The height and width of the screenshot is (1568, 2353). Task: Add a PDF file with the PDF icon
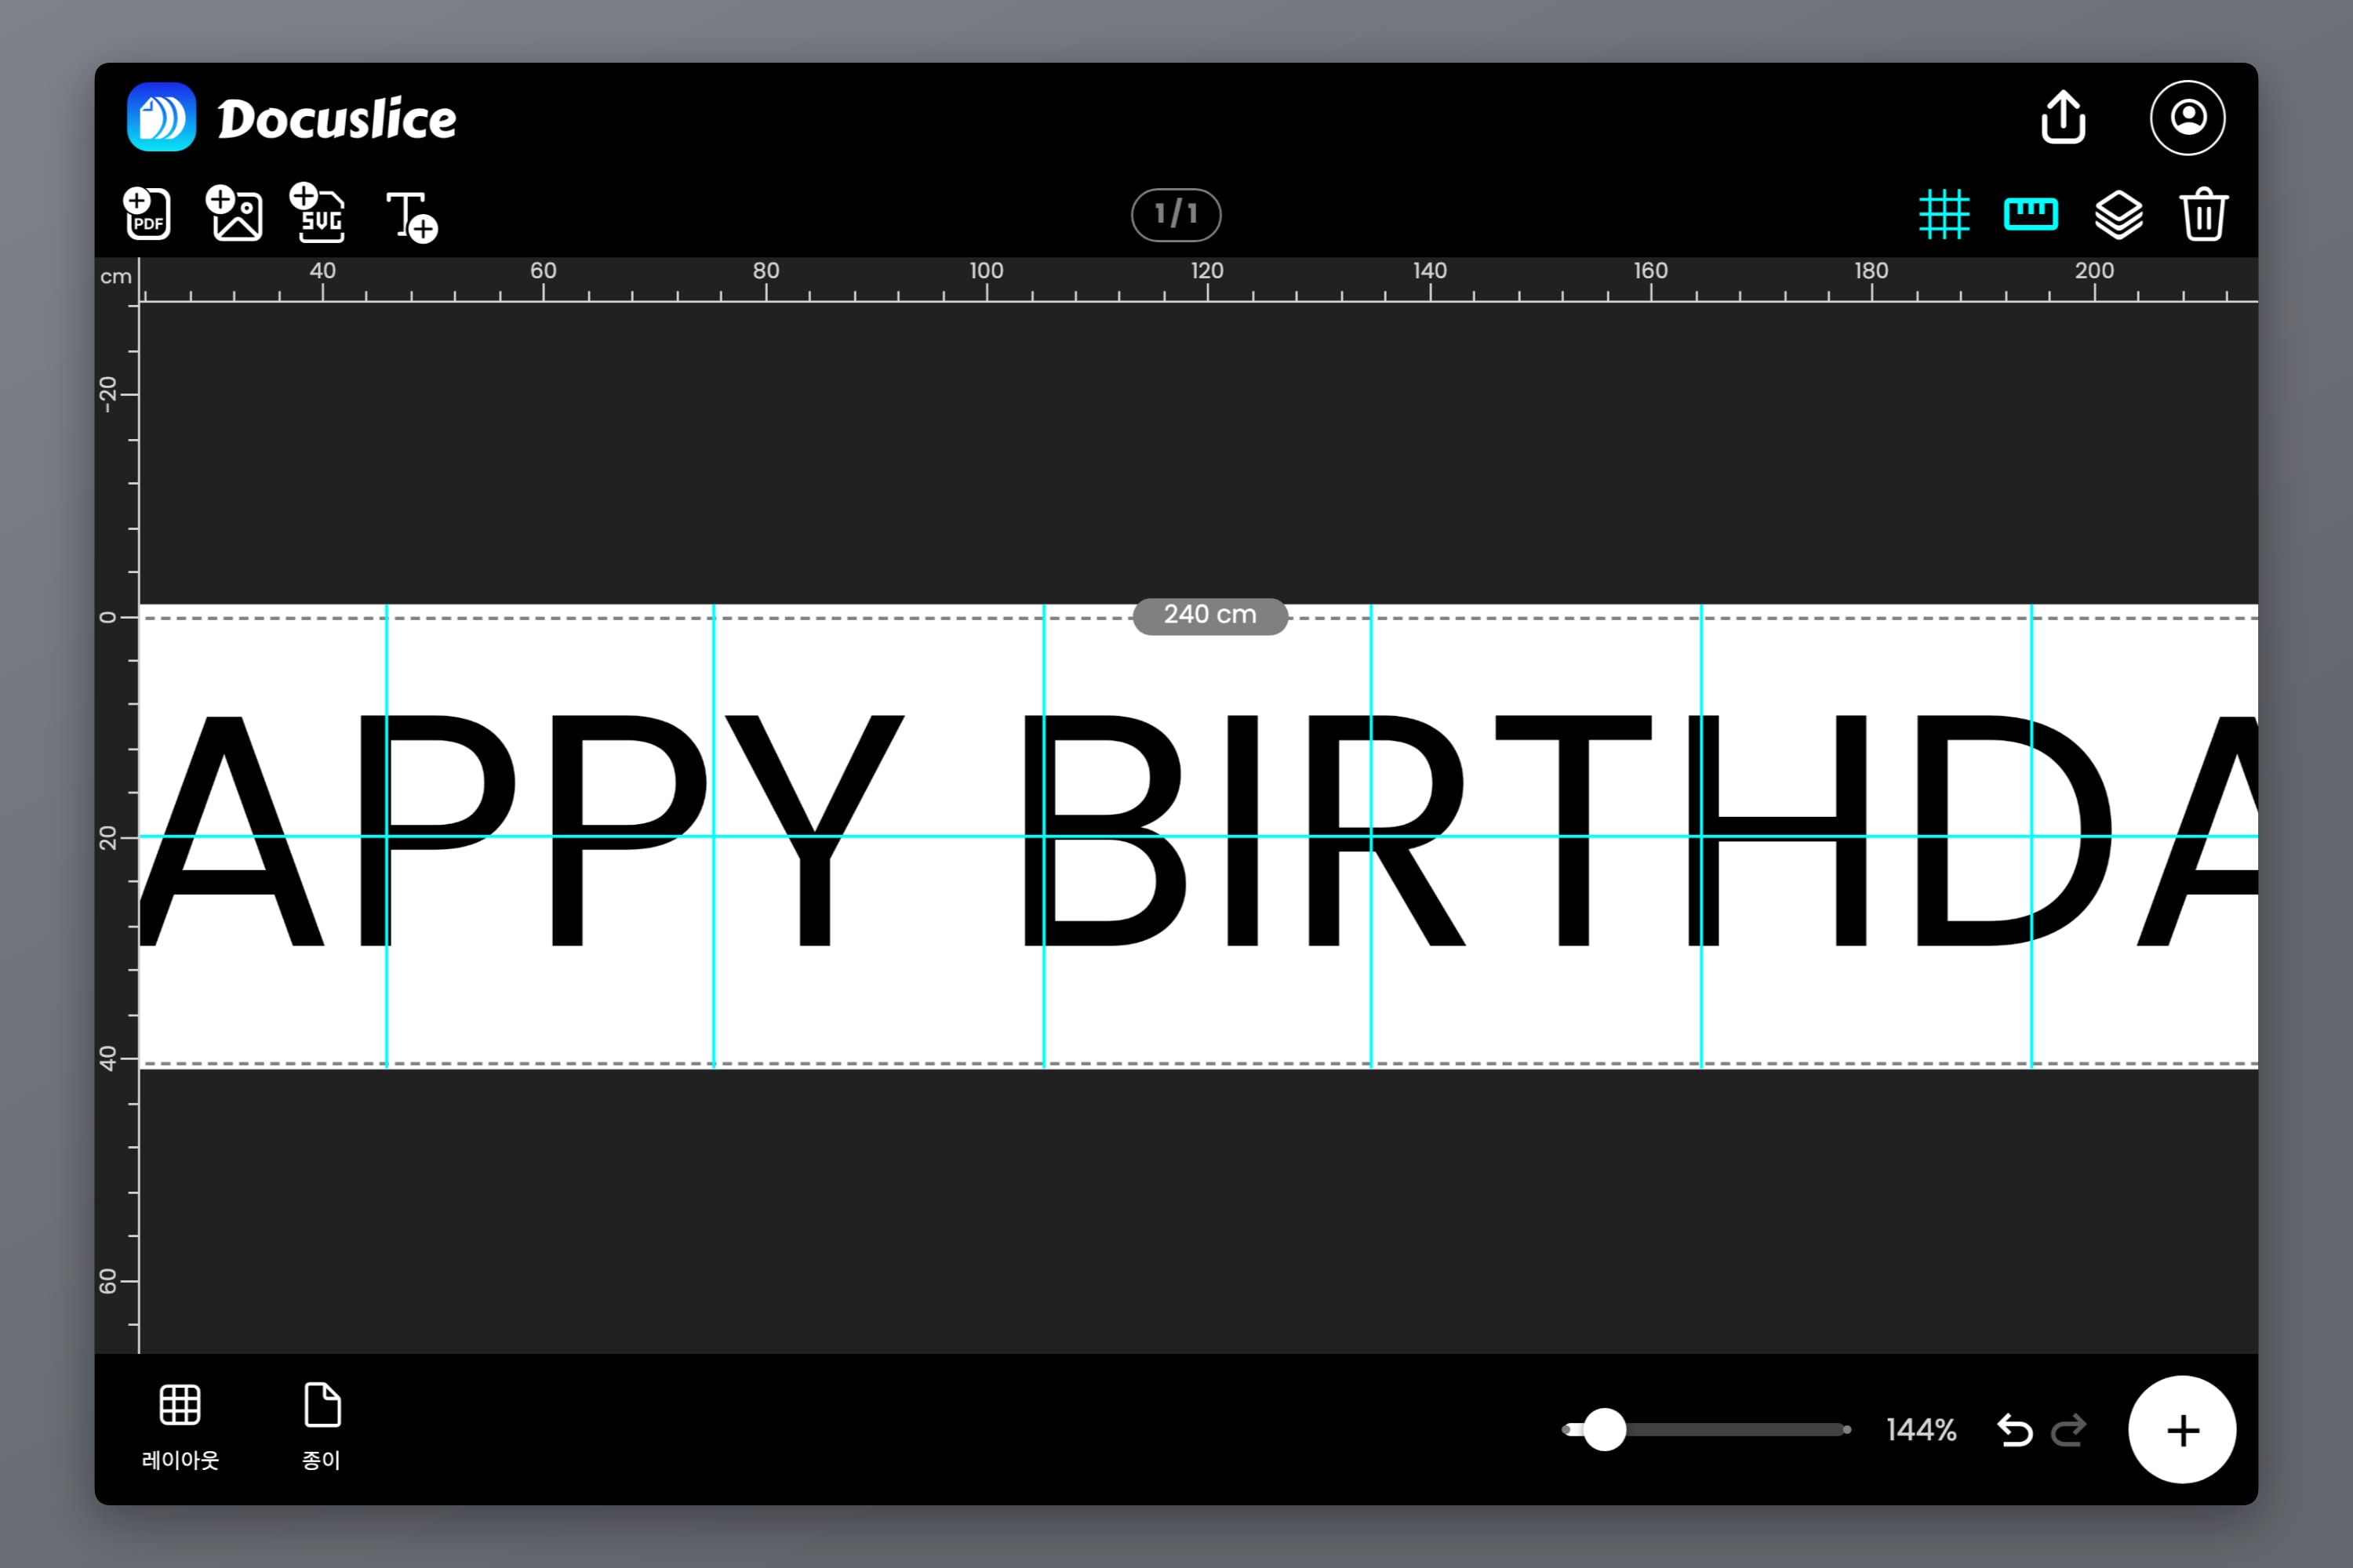(x=147, y=213)
